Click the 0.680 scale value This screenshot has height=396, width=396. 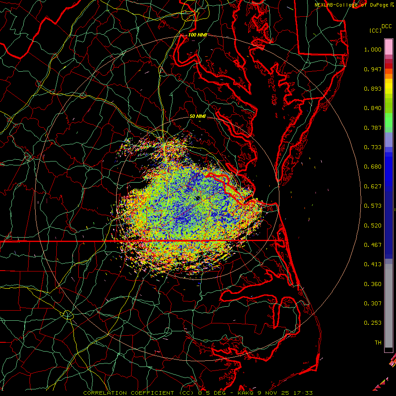click(373, 167)
